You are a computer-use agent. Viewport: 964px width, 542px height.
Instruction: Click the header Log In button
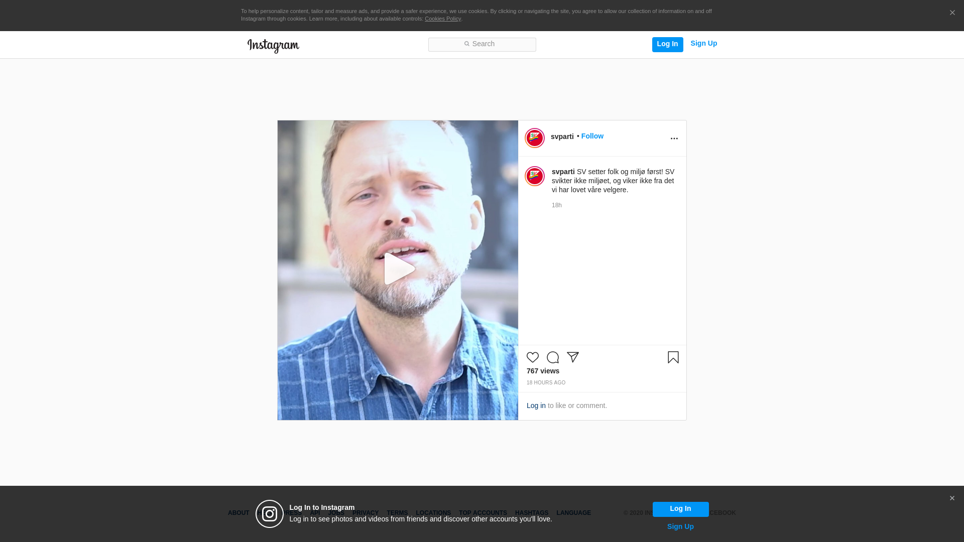coord(667,44)
